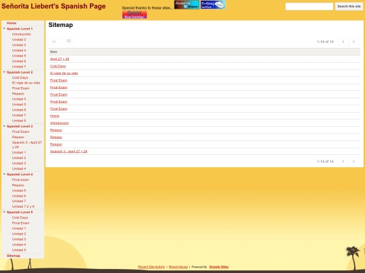This screenshot has width=365, height=273.
Task: Open 'Introduccion' in the sitemap item list
Action: point(59,123)
